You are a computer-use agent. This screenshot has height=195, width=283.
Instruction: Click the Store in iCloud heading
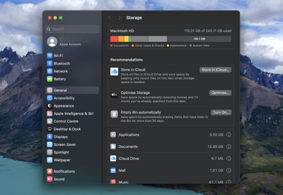[x=133, y=70]
